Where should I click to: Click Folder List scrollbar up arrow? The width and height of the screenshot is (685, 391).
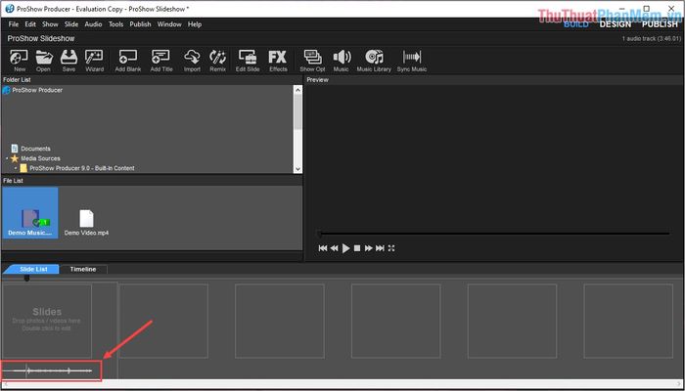click(297, 90)
